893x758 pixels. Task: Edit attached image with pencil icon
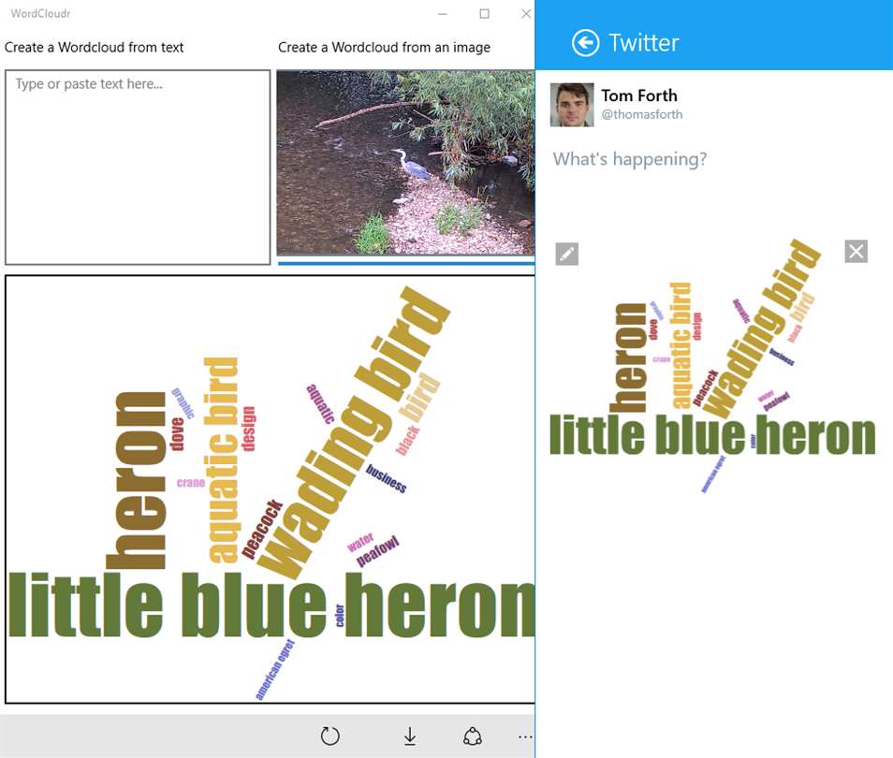(x=566, y=254)
